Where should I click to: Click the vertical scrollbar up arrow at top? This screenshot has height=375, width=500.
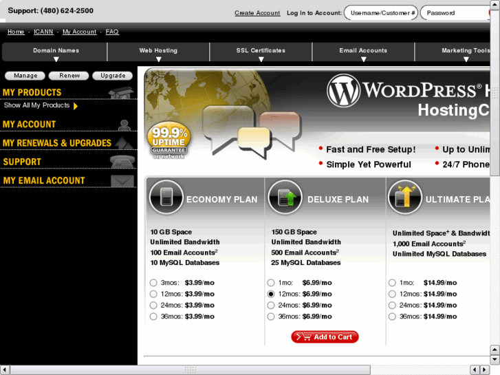click(x=494, y=5)
